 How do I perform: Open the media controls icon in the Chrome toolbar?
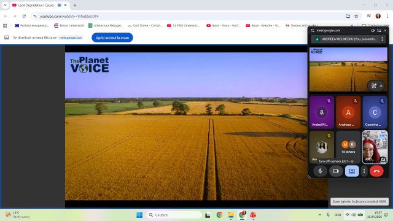pyautogui.click(x=368, y=16)
